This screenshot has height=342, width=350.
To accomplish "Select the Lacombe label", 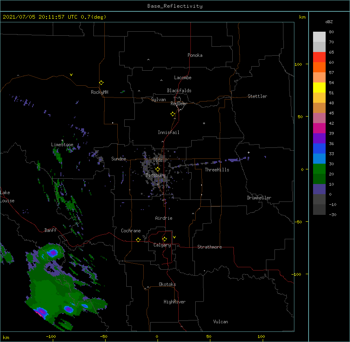I will pyautogui.click(x=183, y=78).
